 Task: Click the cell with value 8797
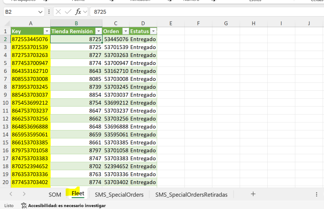pyautogui.click(x=76, y=150)
